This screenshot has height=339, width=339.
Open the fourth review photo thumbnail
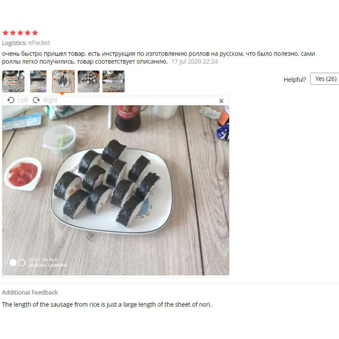89,81
